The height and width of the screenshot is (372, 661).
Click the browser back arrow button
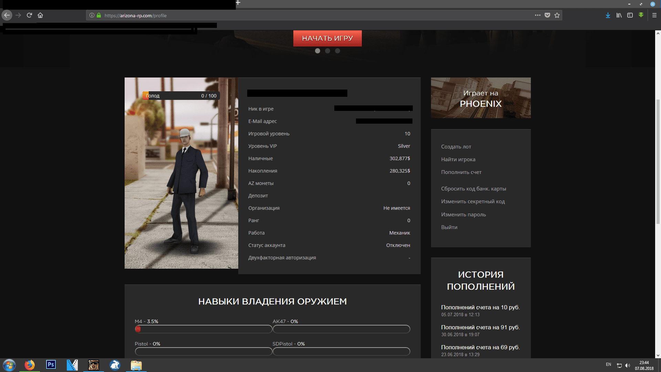7,15
